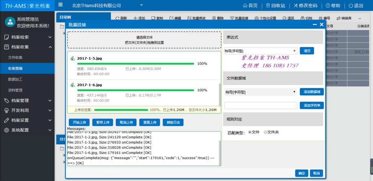Open 档案设置 via its pencil icon
Image resolution: width=373 pixels, height=181 pixels.
click(7, 120)
